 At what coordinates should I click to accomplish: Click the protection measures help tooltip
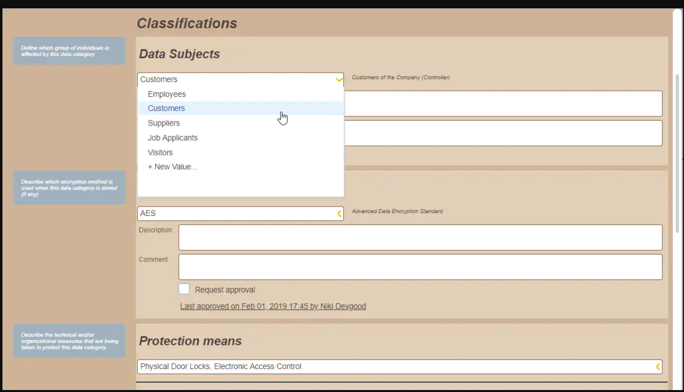coord(69,340)
